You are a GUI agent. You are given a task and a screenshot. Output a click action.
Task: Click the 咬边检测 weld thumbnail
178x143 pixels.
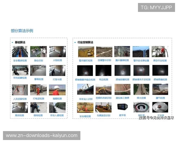pyautogui.click(x=104, y=71)
